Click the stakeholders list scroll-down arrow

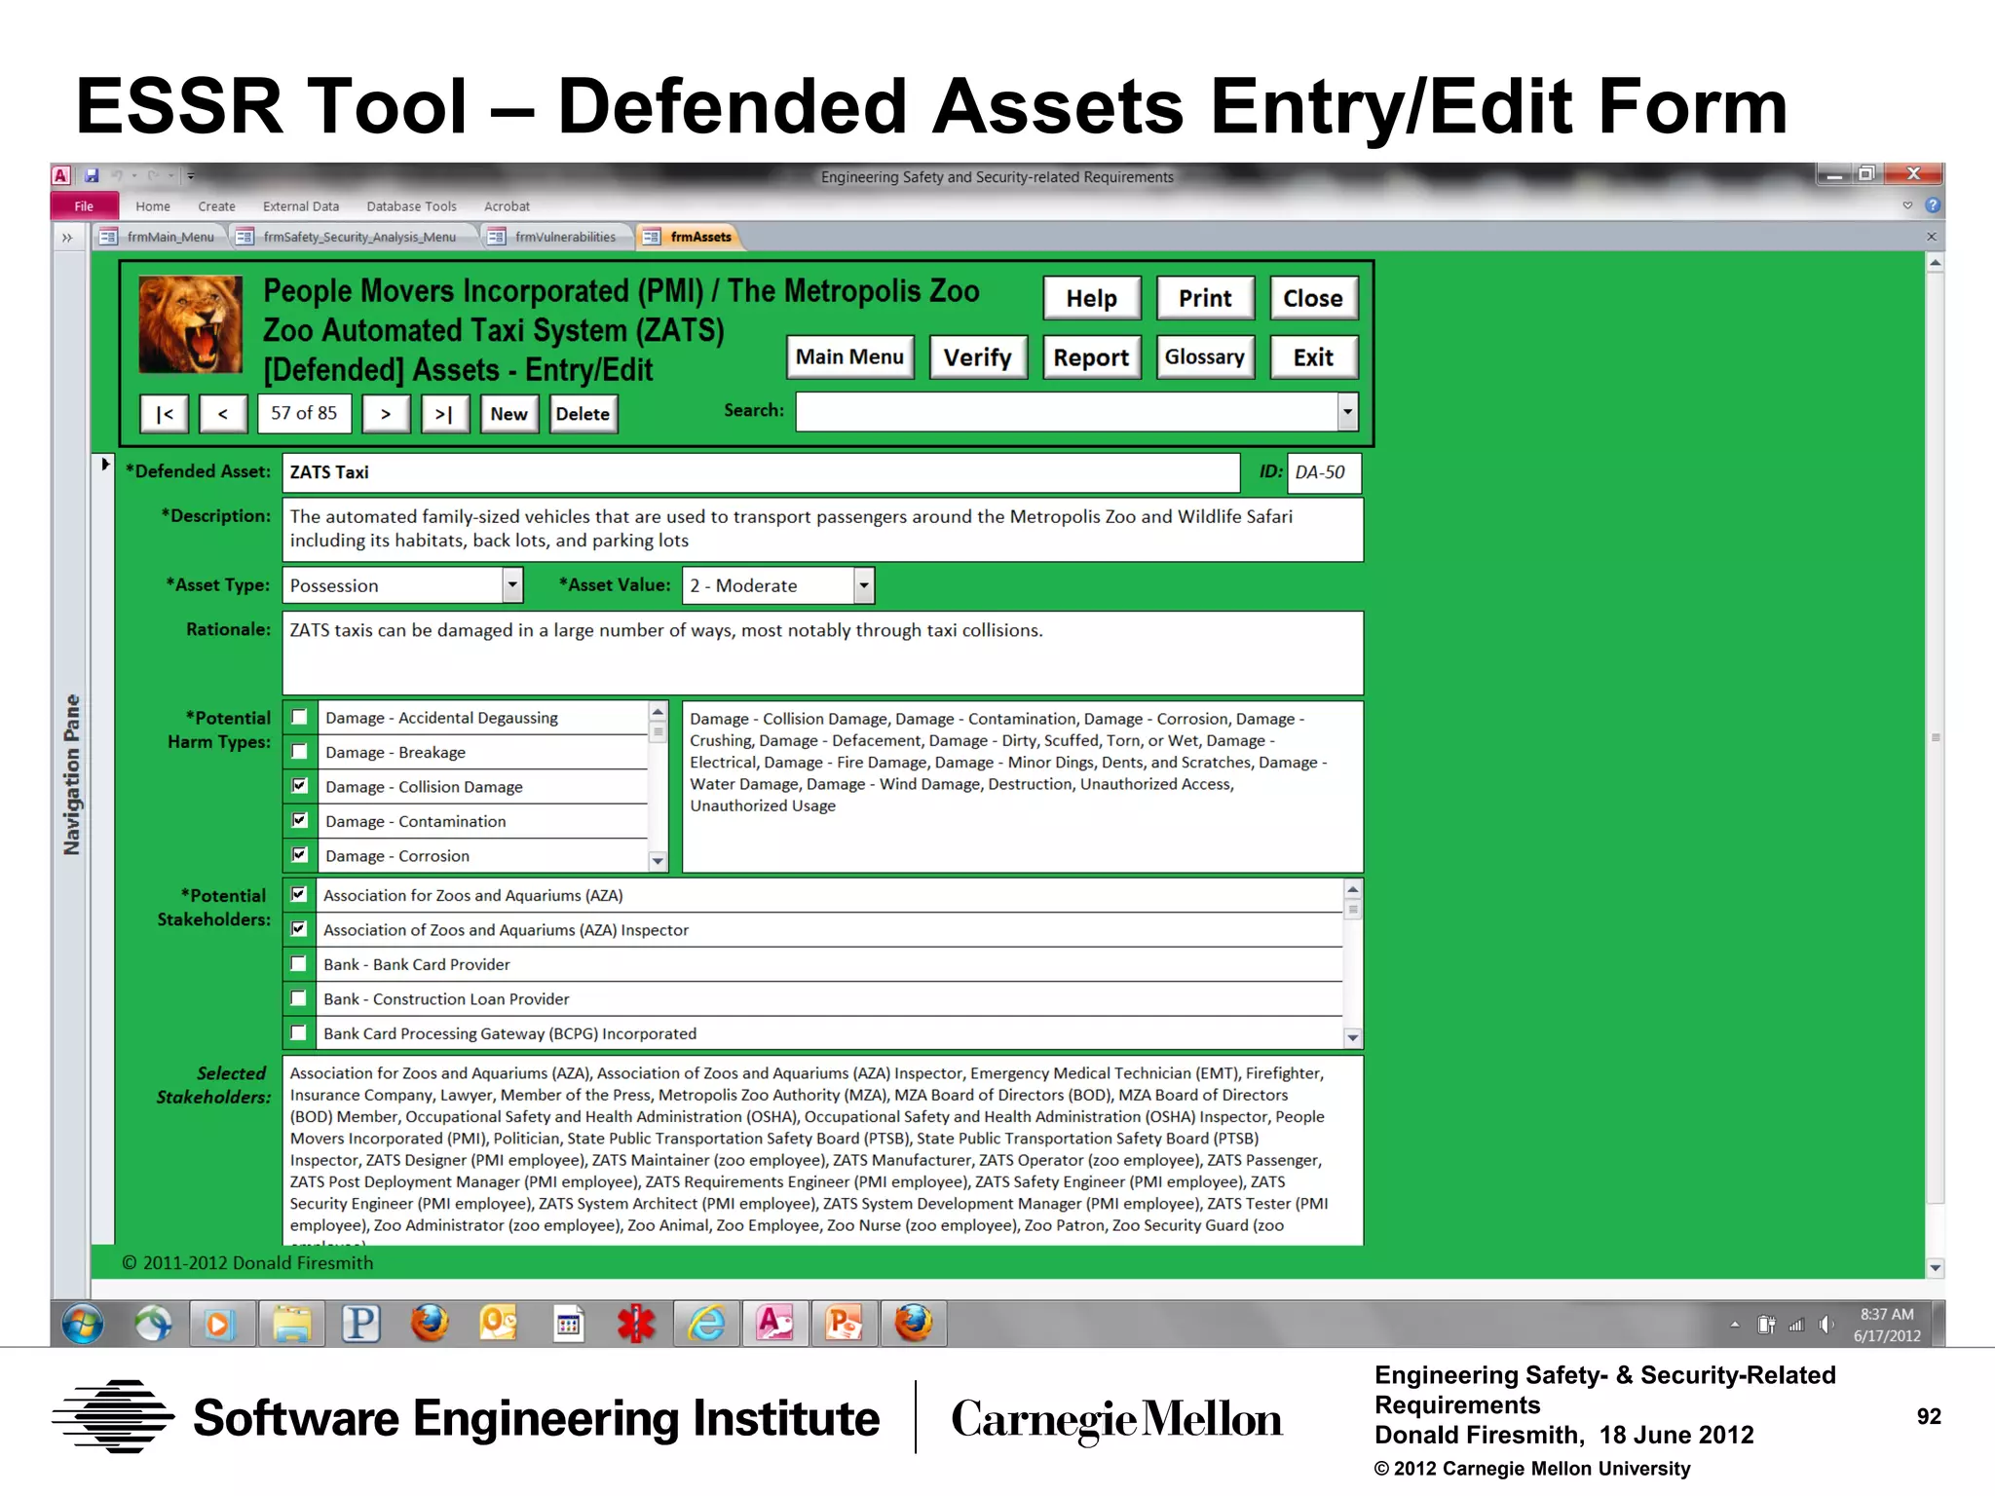point(1352,1038)
